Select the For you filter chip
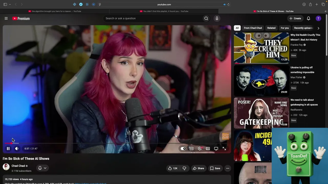 pos(285,28)
